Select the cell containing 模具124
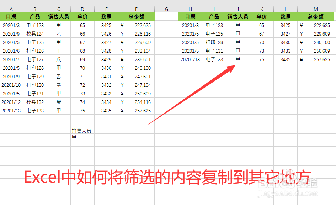This screenshot has width=336, height=205. (x=34, y=34)
